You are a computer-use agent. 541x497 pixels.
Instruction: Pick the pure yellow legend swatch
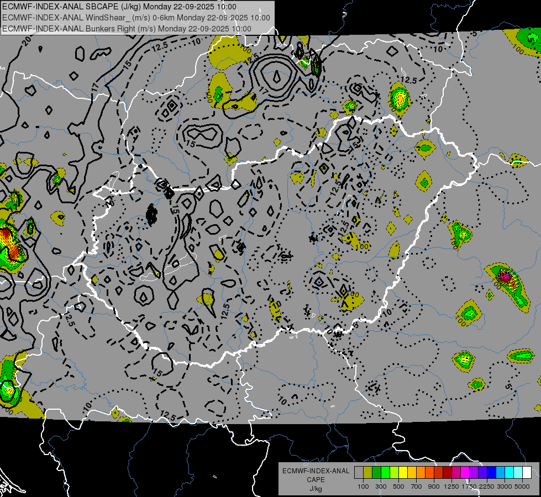403,473
